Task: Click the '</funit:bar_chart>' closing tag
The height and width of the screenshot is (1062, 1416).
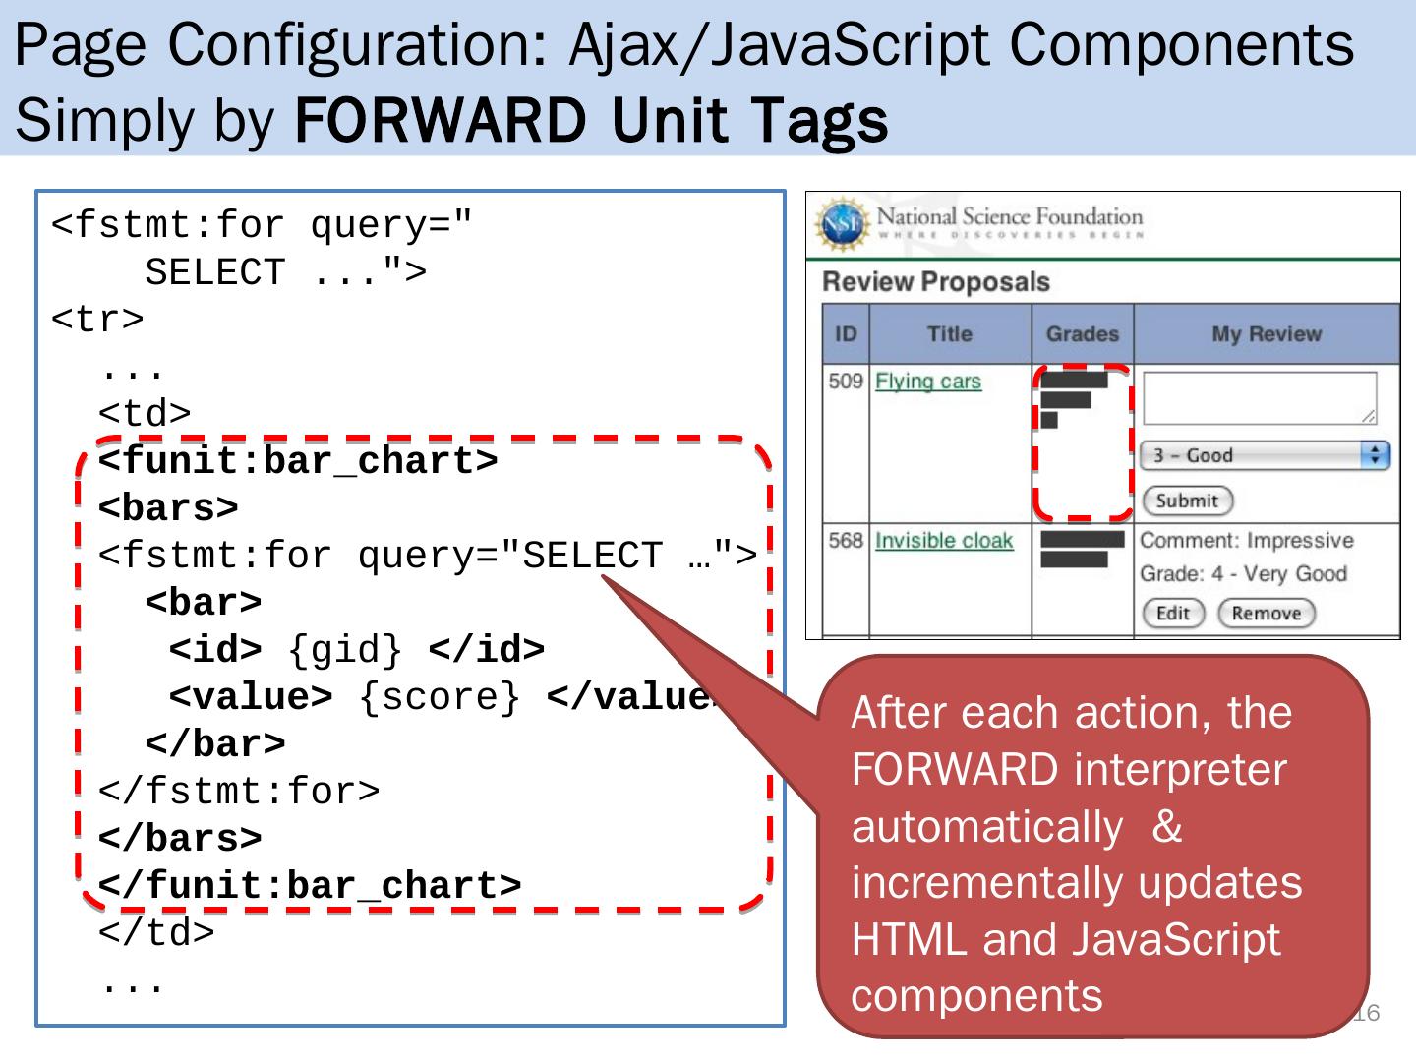Action: (310, 886)
